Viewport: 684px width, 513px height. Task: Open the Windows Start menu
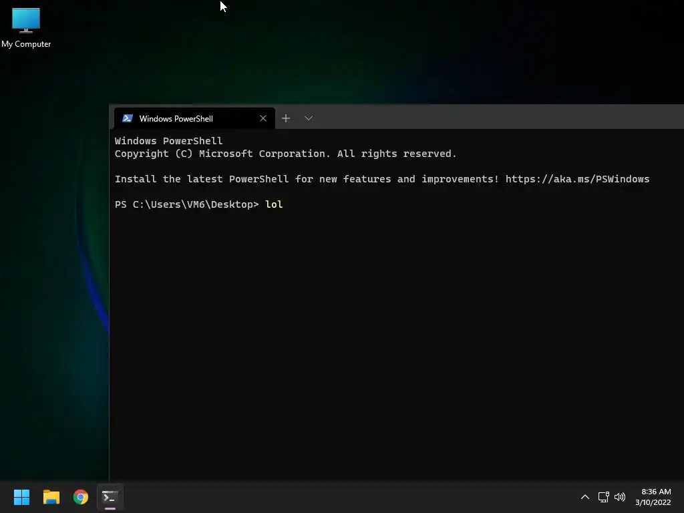21,497
